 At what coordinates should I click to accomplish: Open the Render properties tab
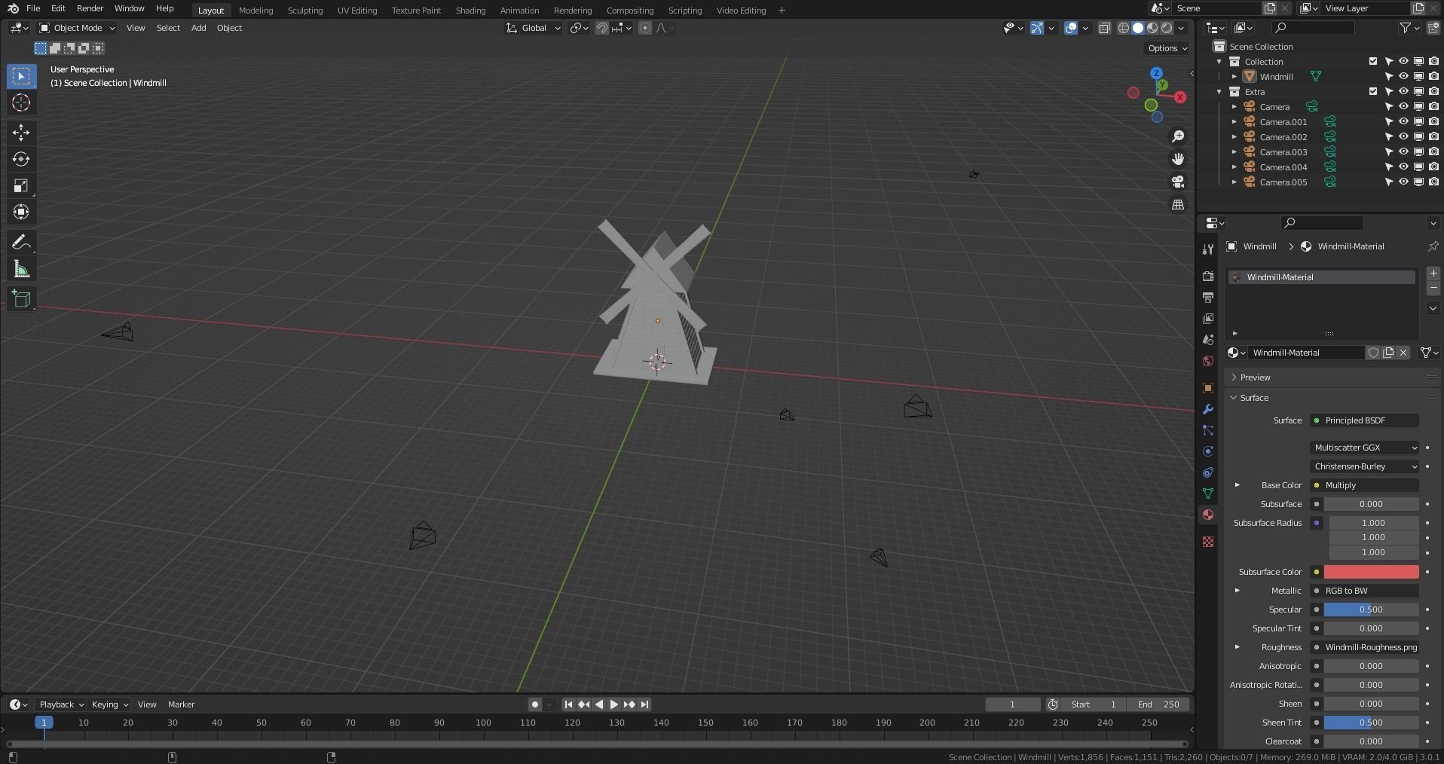(1208, 277)
